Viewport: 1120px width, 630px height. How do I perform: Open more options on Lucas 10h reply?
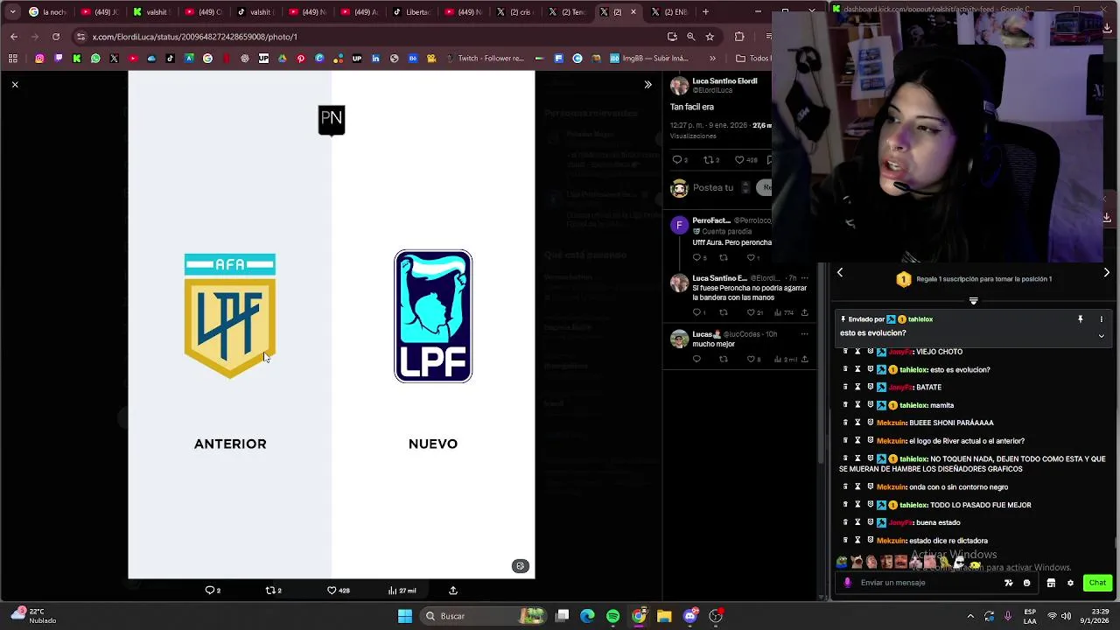coord(805,334)
